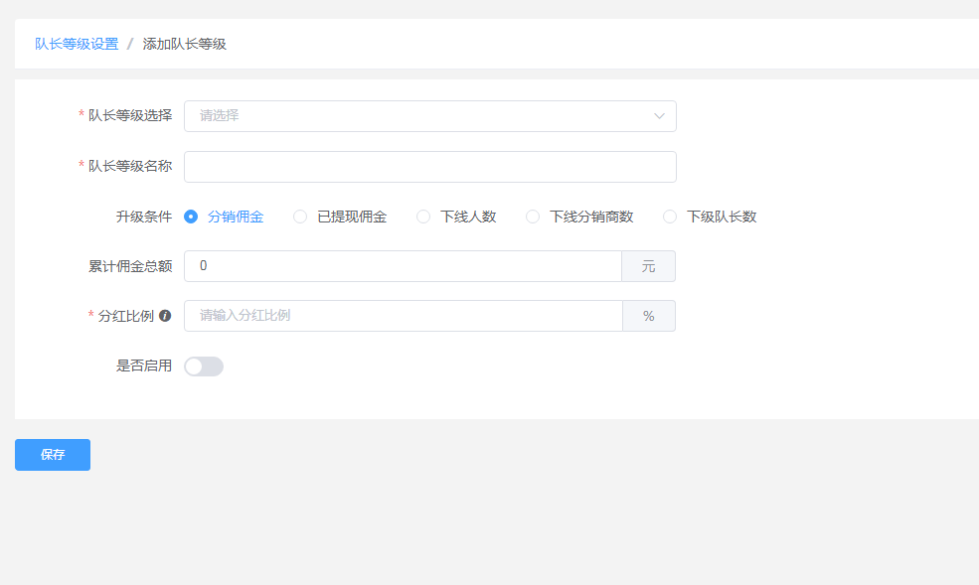
Task: Choose the 下线人数 upgrade condition
Action: point(456,217)
